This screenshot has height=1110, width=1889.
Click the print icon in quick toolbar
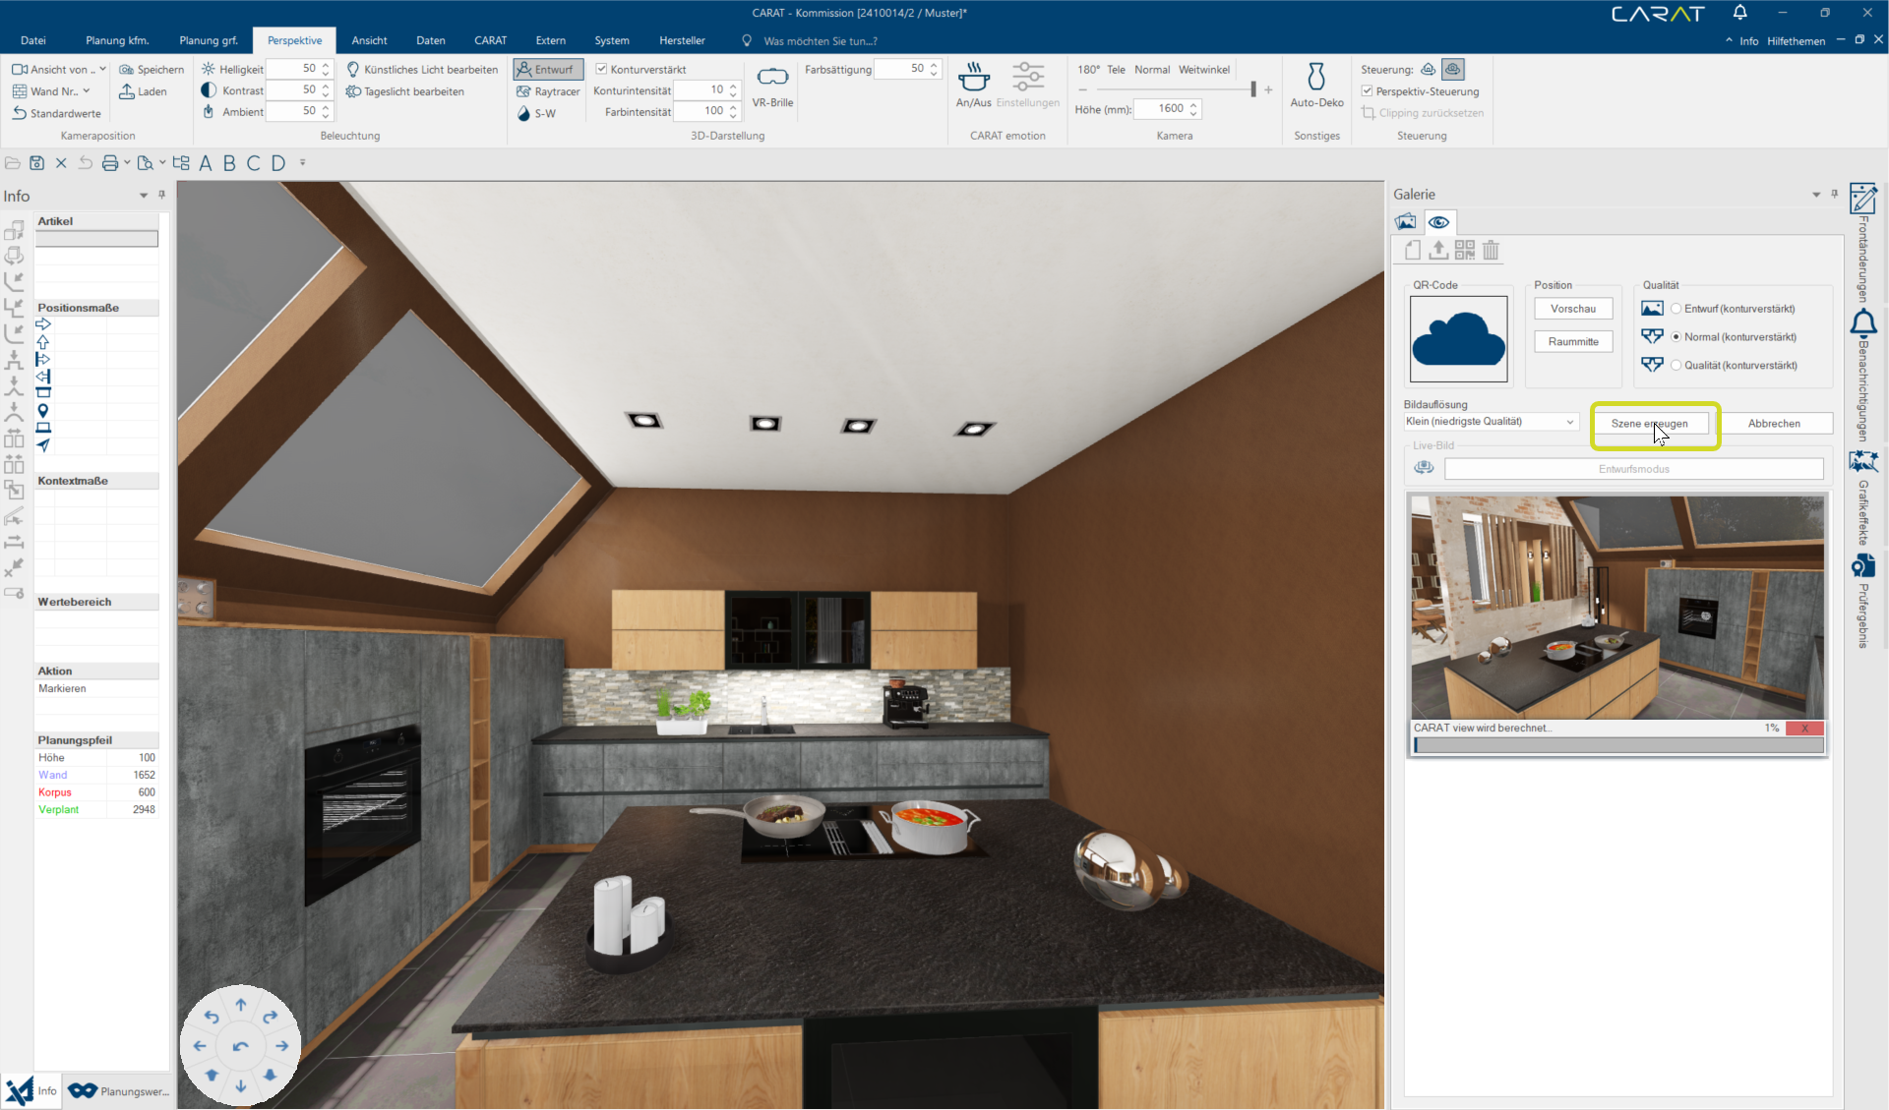[109, 163]
